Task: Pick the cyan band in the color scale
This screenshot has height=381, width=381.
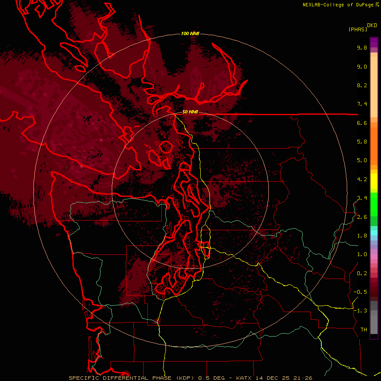Action: (374, 233)
